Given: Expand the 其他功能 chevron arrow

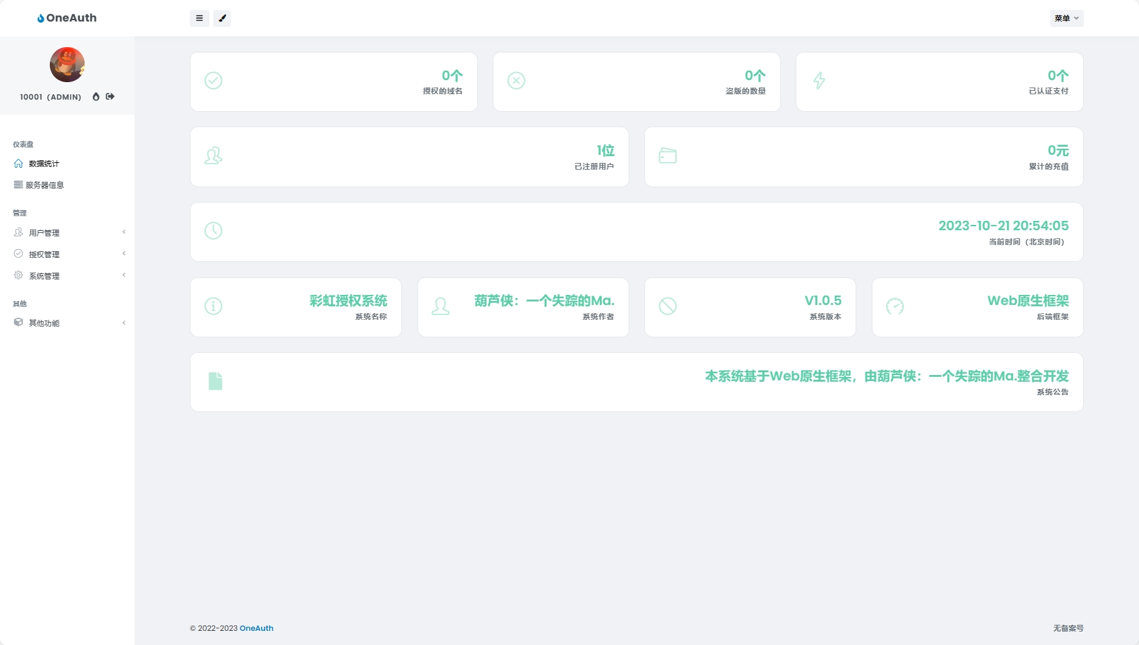Looking at the screenshot, I should coord(124,322).
